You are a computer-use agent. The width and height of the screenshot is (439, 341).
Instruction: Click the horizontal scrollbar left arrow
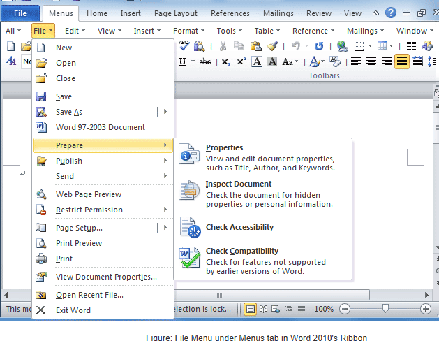click(6, 295)
